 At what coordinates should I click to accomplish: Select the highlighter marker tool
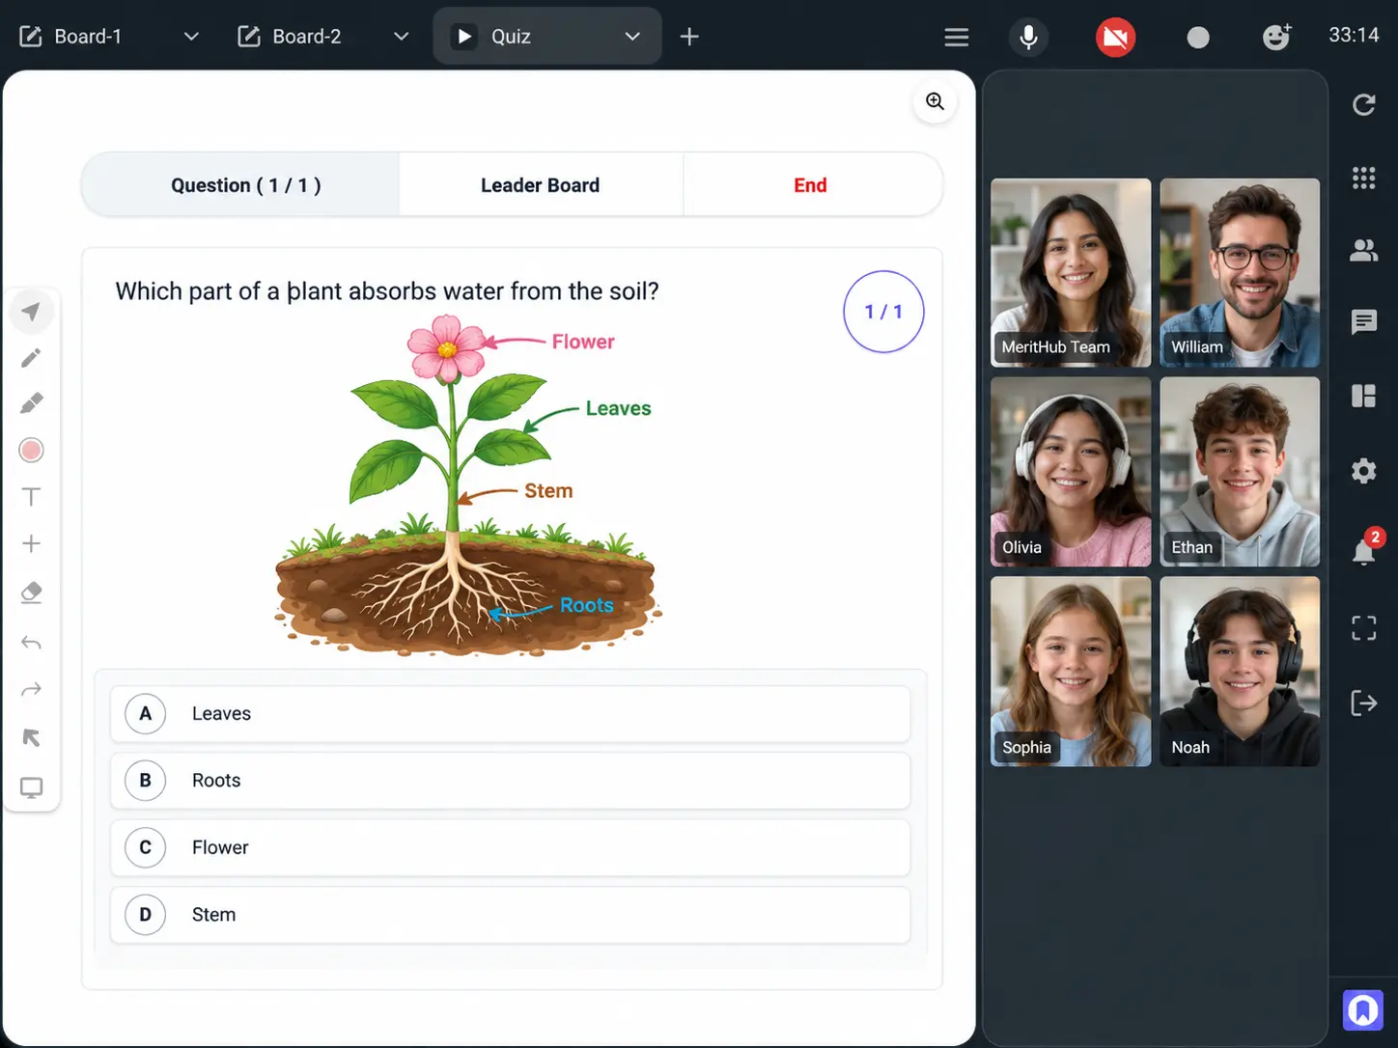coord(31,403)
